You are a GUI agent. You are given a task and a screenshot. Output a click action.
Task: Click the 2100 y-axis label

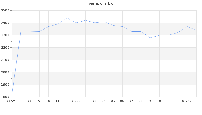[x=5, y=60]
